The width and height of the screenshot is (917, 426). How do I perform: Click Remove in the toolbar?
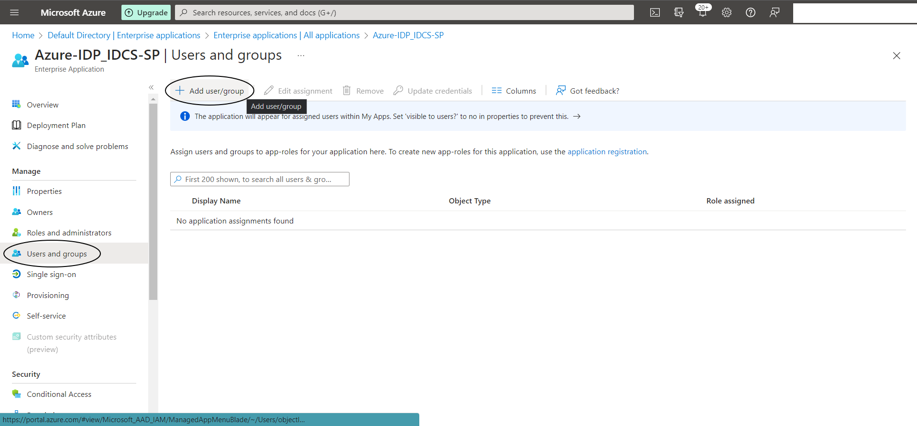coord(363,91)
